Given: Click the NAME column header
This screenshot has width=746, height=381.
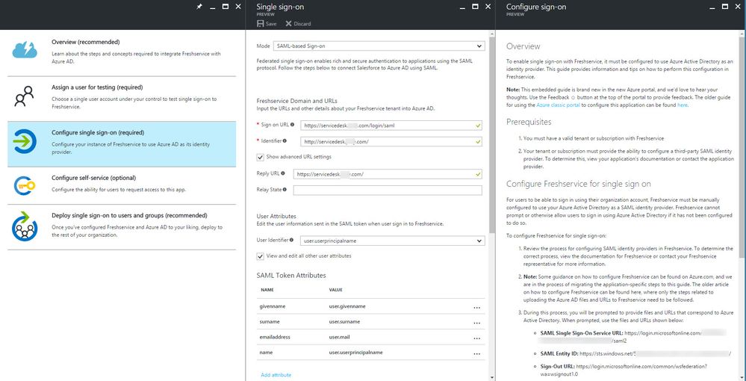Looking at the screenshot, I should coord(267,290).
